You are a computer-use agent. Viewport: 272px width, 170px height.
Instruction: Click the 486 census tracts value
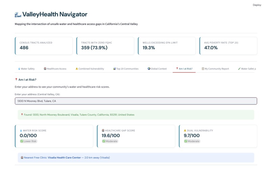point(24,48)
